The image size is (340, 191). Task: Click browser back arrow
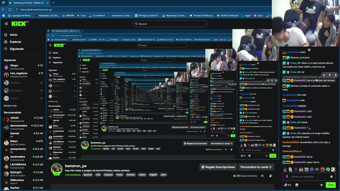[3, 10]
